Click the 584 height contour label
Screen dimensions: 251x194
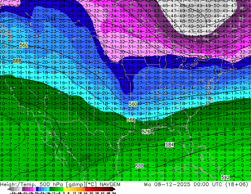[169, 145]
